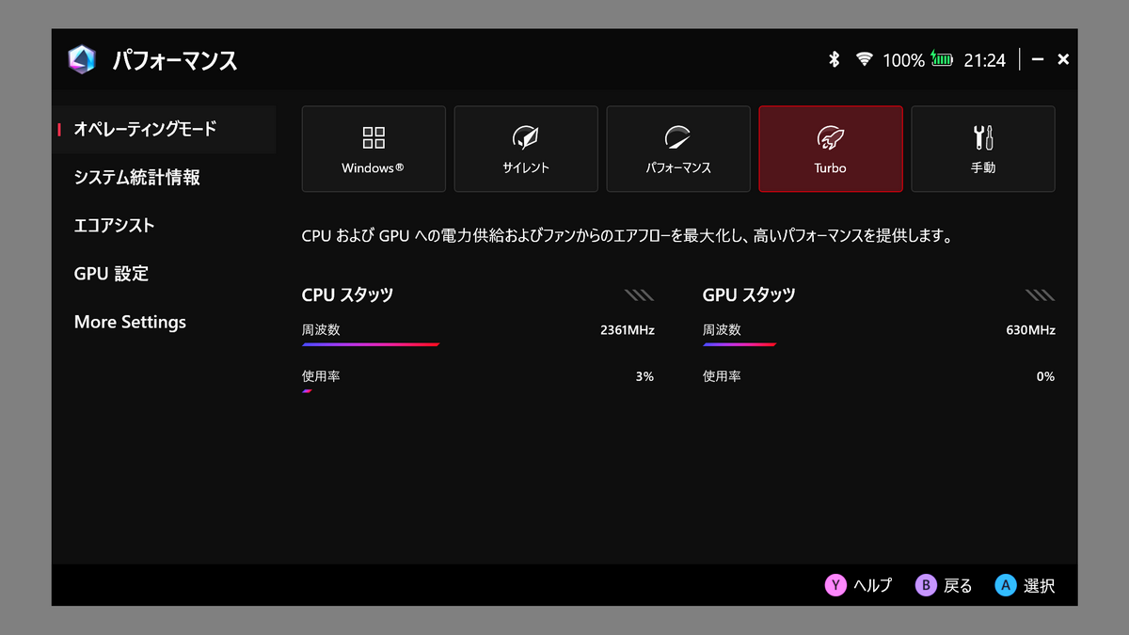Click the Armoury Crate logo icon
This screenshot has width=1129, height=635.
point(84,59)
